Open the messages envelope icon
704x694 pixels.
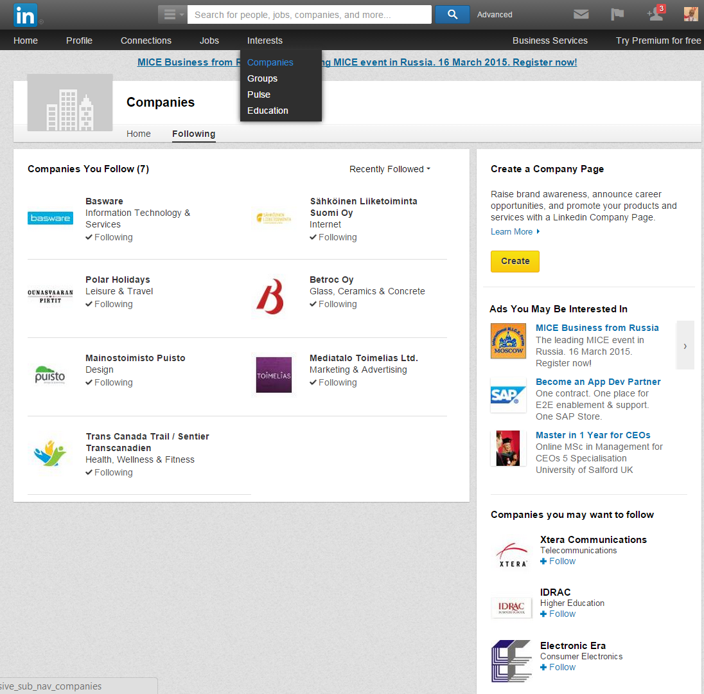pos(581,14)
